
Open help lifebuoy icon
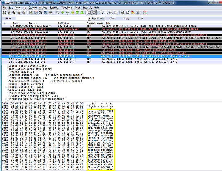[145, 12]
